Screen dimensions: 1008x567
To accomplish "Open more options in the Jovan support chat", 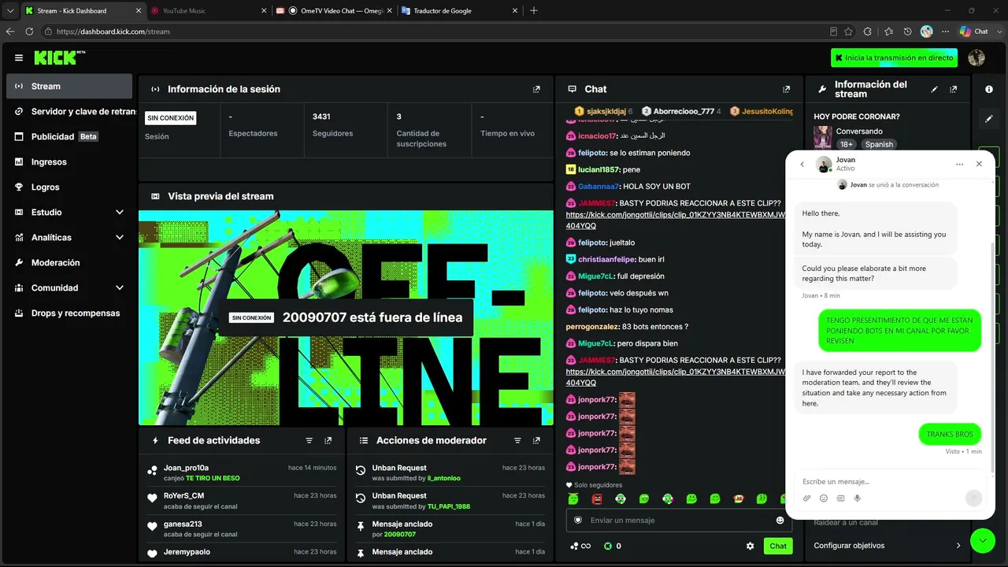I will pyautogui.click(x=959, y=164).
